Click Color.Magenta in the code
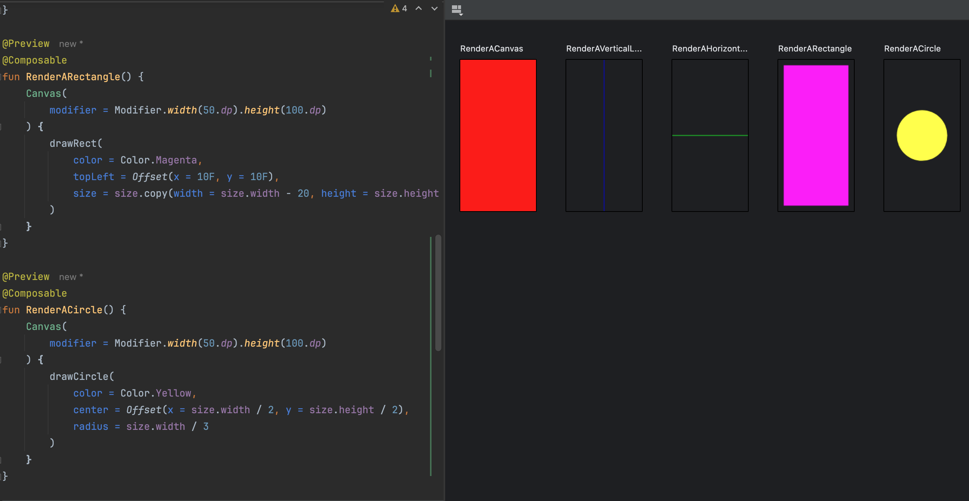The image size is (969, 501). pos(159,160)
